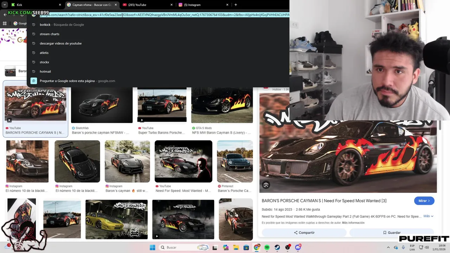Launch Microsoft 365 Copilot from taskbar
The height and width of the screenshot is (253, 450).
coord(225,247)
